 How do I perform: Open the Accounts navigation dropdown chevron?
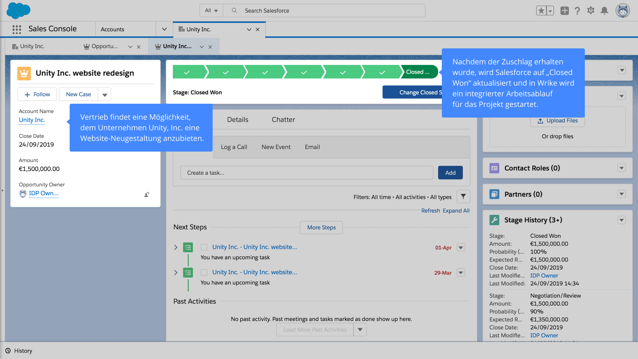164,29
